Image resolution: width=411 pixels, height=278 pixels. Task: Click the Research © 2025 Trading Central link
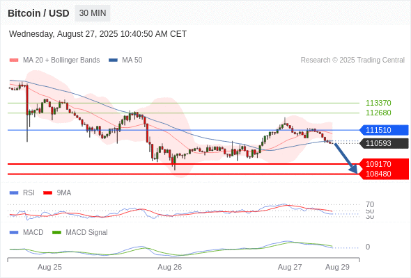[352, 60]
